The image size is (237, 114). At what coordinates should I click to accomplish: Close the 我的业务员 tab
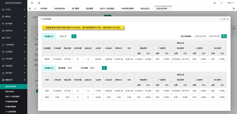point(152,9)
